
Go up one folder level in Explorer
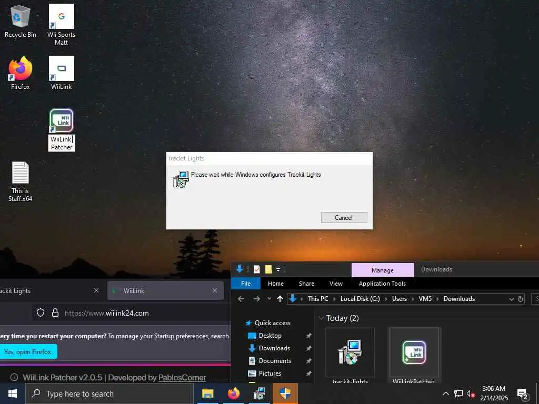pyautogui.click(x=280, y=299)
